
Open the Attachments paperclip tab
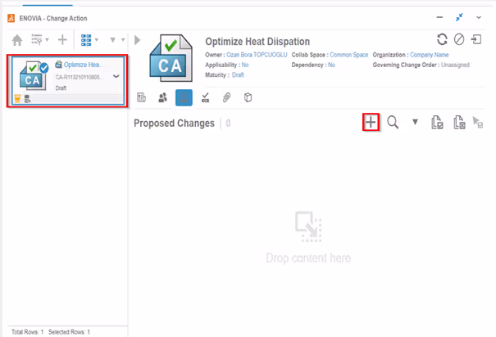[x=226, y=97]
